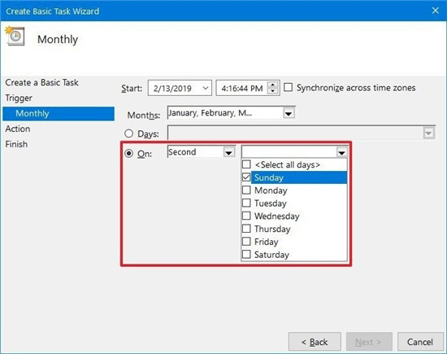447x354 pixels.
Task: Increase time with the up spinner arrow
Action: (x=273, y=85)
